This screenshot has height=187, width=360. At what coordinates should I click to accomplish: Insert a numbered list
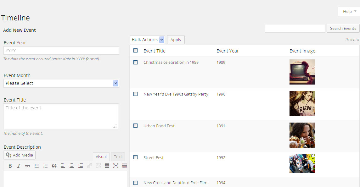(45, 166)
